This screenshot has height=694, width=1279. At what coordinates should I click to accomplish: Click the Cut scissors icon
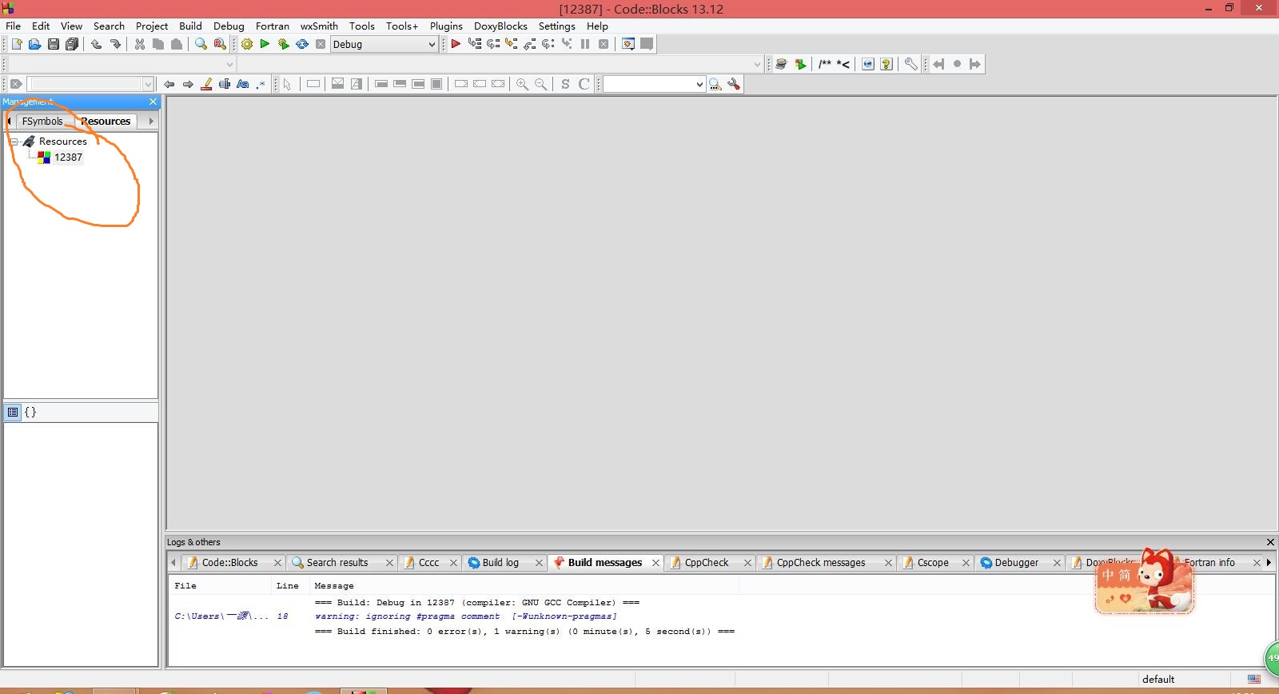[140, 44]
